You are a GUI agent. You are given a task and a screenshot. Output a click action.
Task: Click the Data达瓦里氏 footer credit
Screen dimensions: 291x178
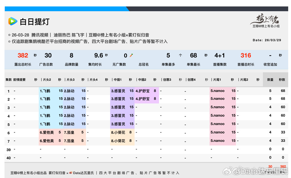83,173
